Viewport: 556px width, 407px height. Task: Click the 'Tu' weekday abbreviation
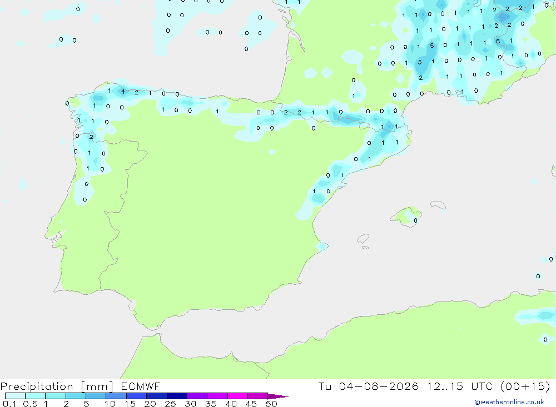point(325,386)
